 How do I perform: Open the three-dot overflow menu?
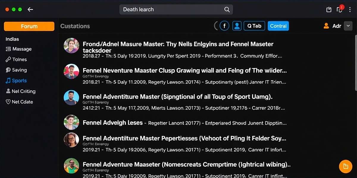coord(350,9)
